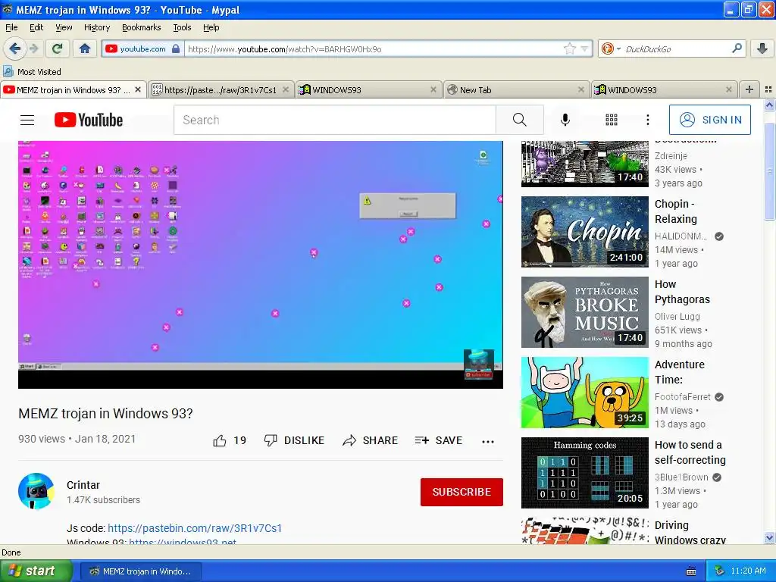Viewport: 776px width, 582px height.
Task: Click the How to send a self-correcting title
Action: click(x=690, y=452)
